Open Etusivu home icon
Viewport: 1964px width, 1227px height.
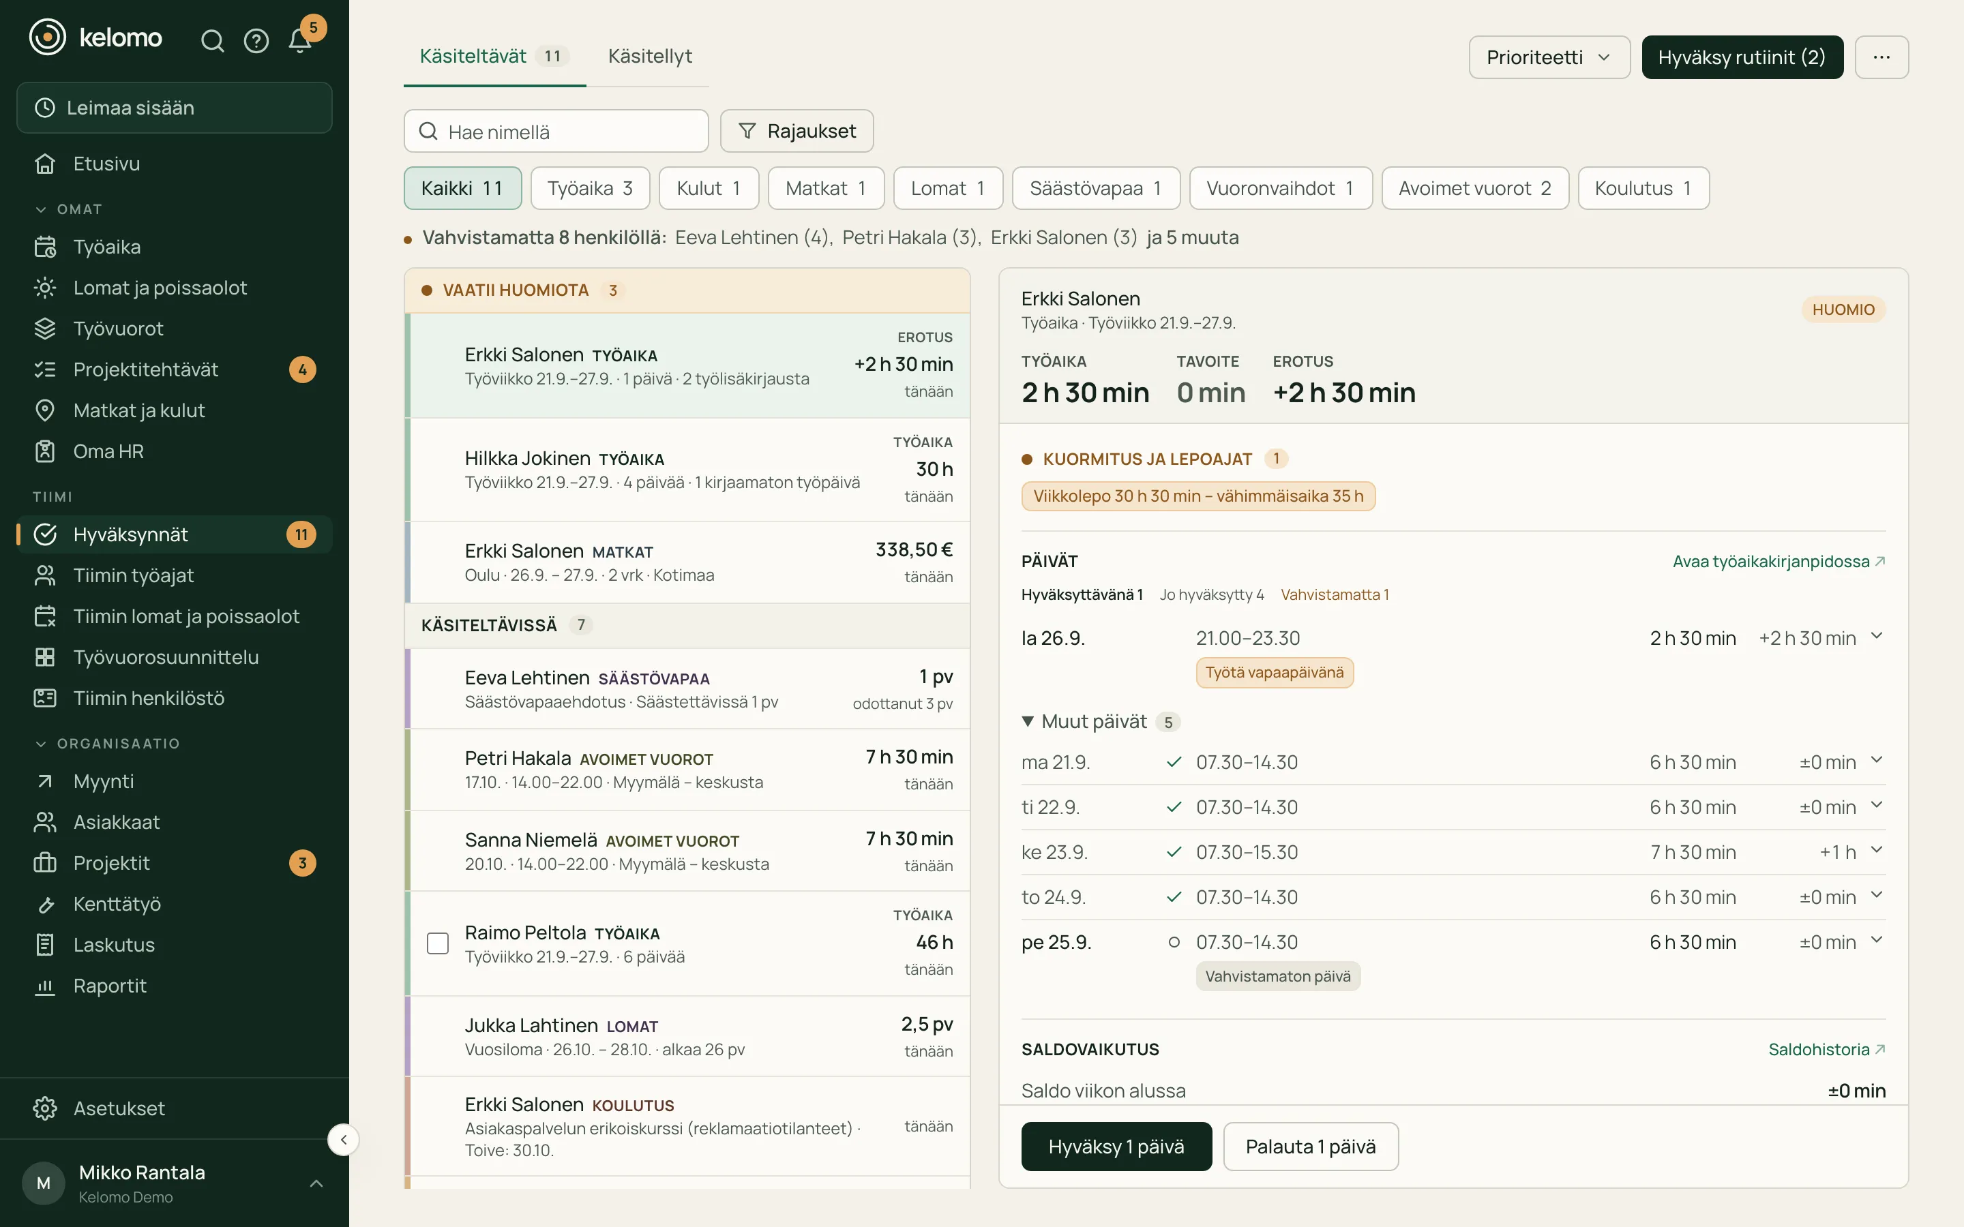(x=46, y=164)
